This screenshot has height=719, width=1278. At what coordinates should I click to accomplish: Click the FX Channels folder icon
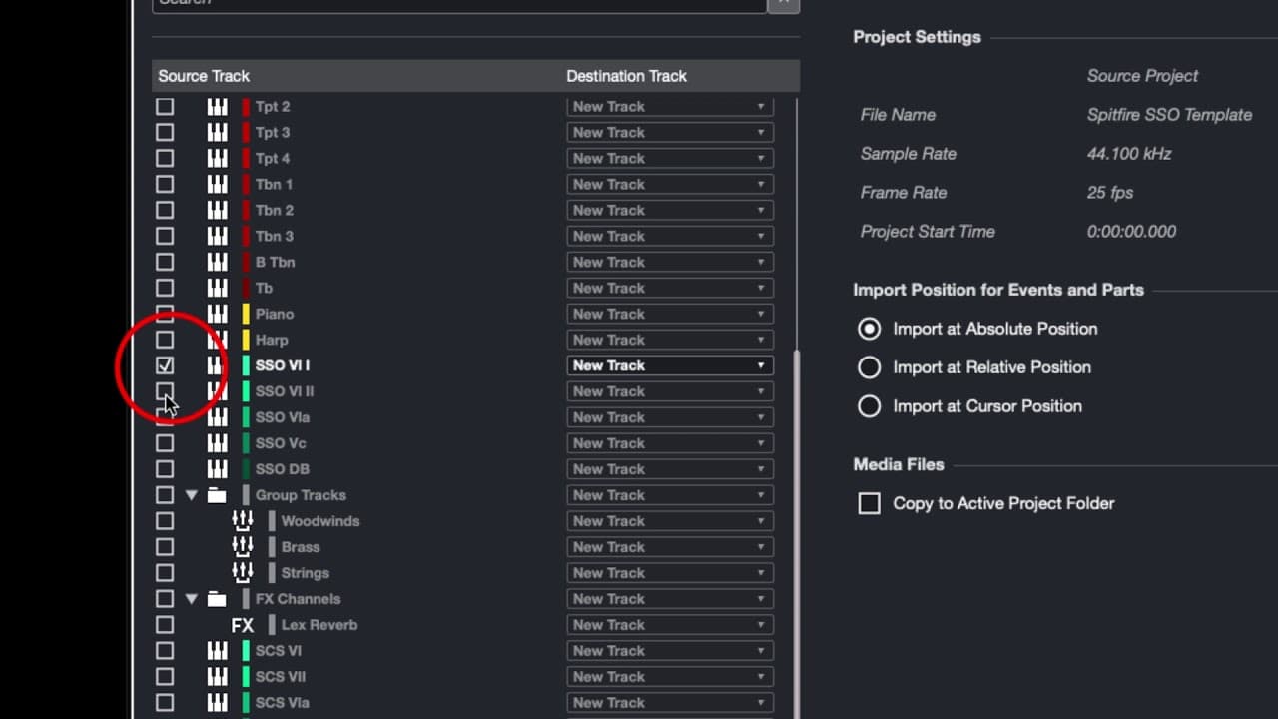click(217, 599)
